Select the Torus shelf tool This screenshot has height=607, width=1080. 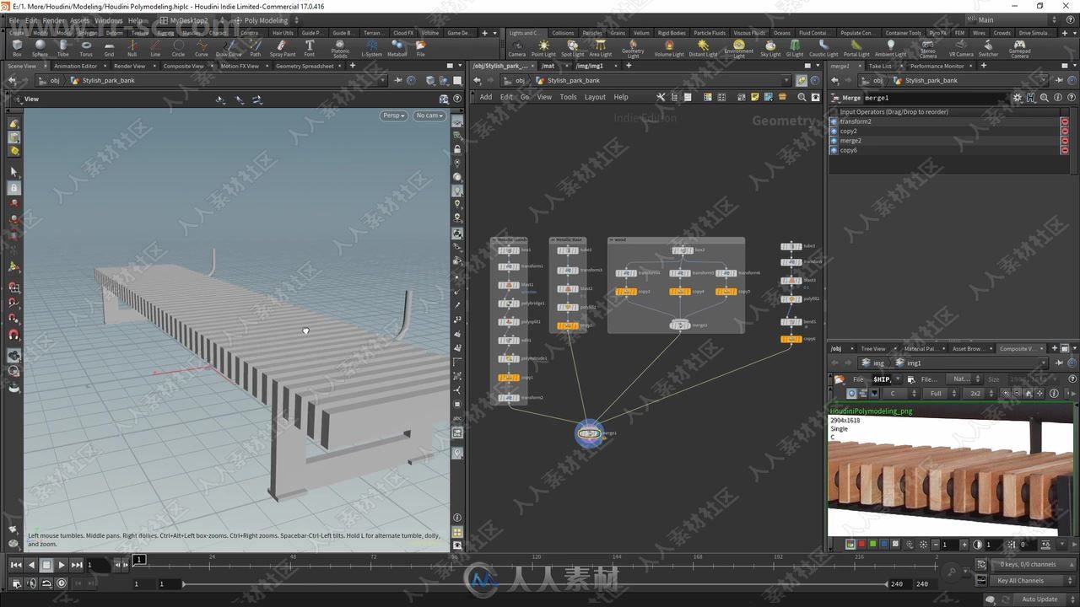86,48
